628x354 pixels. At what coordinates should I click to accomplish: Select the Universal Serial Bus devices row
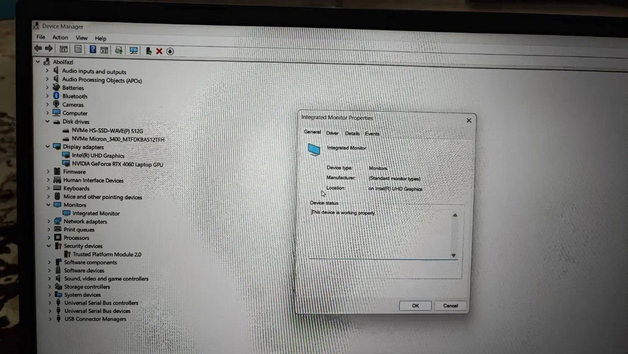click(x=97, y=311)
